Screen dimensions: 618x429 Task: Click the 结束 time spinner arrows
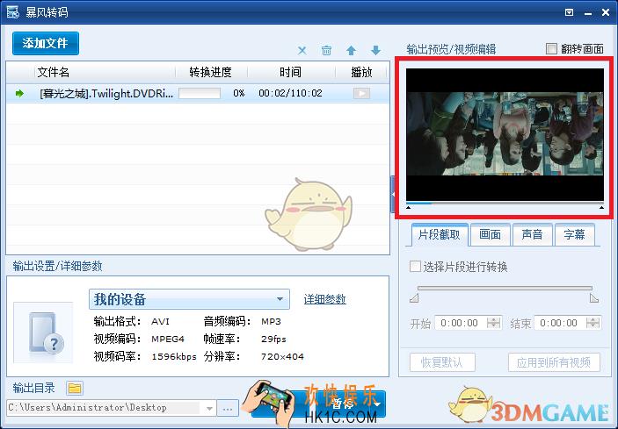(593, 323)
